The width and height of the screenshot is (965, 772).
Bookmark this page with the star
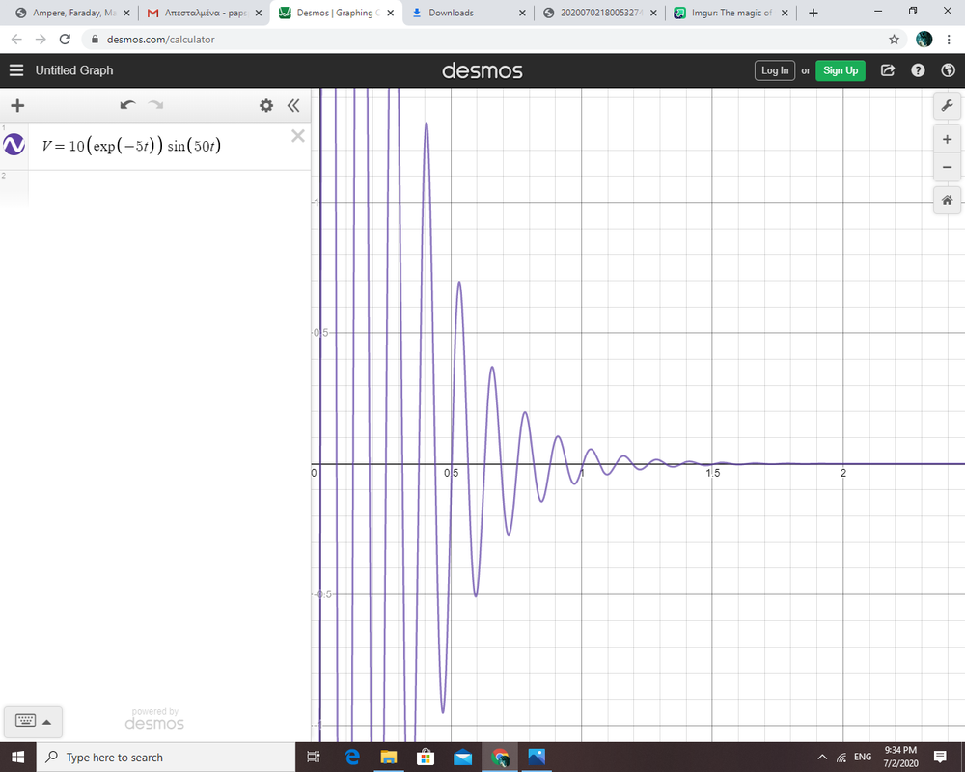[894, 40]
